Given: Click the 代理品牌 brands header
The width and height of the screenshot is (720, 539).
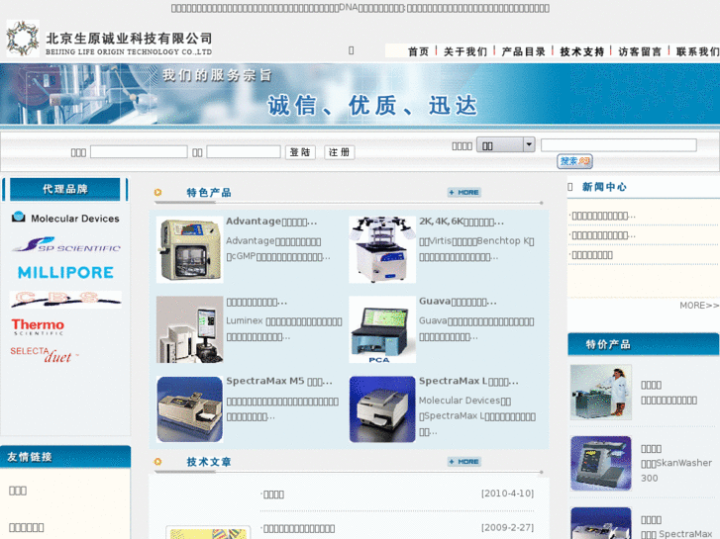Looking at the screenshot, I should point(64,189).
